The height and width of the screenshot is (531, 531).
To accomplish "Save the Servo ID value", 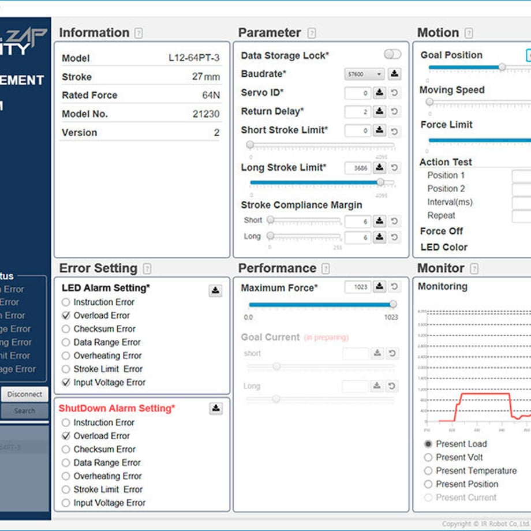I will coord(380,92).
